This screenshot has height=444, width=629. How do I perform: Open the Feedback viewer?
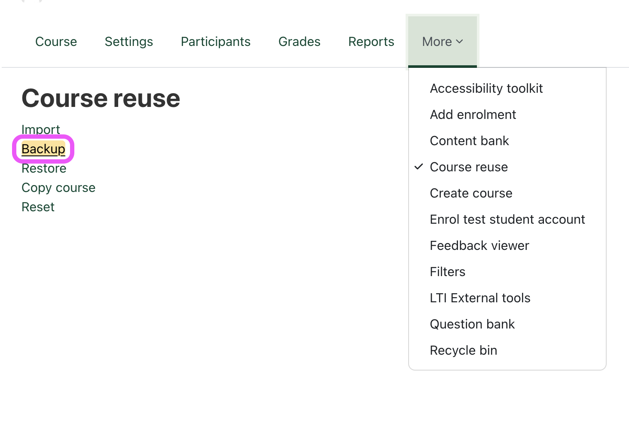tap(479, 246)
